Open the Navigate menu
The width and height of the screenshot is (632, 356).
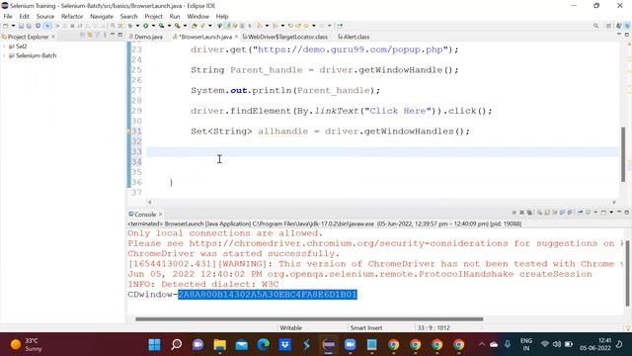[102, 16]
